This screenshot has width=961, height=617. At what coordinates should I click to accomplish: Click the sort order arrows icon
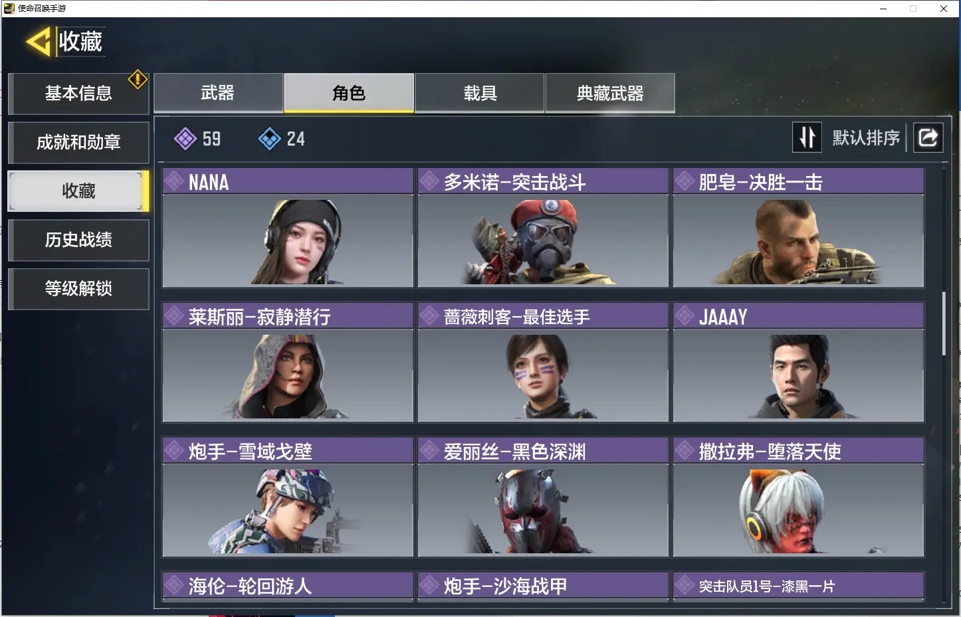[x=807, y=137]
